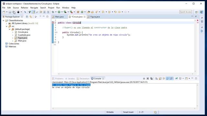Toggle Link with Editor in Package Explorer
The height and width of the screenshot is (116, 207).
(31, 17)
